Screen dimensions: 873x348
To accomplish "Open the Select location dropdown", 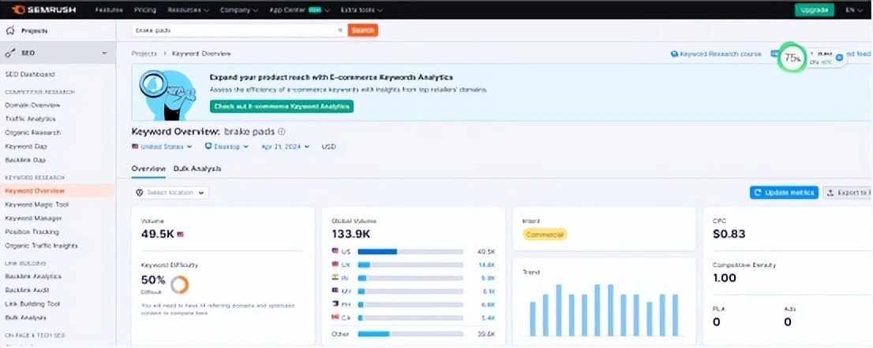I will (x=170, y=193).
